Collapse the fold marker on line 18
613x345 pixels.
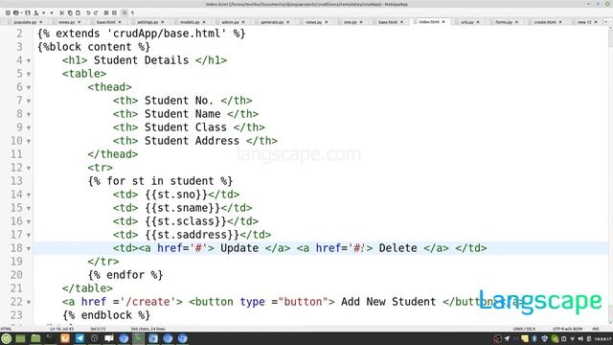coord(29,248)
